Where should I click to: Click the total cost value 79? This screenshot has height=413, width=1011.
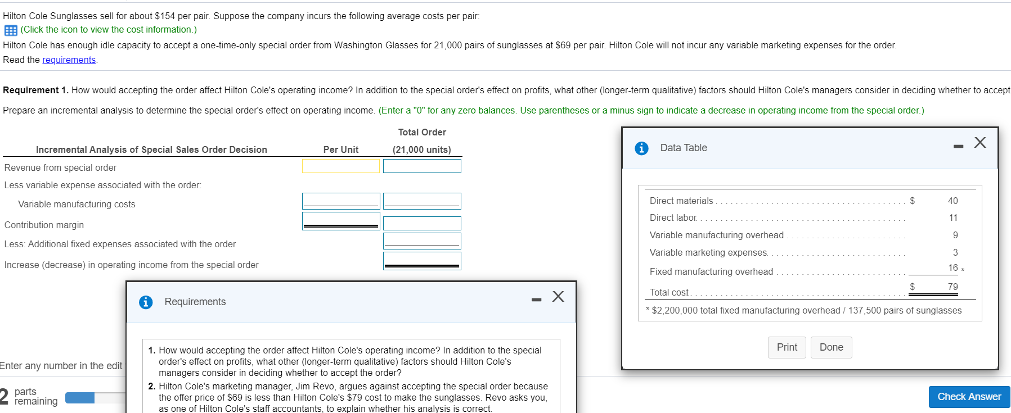pos(952,287)
